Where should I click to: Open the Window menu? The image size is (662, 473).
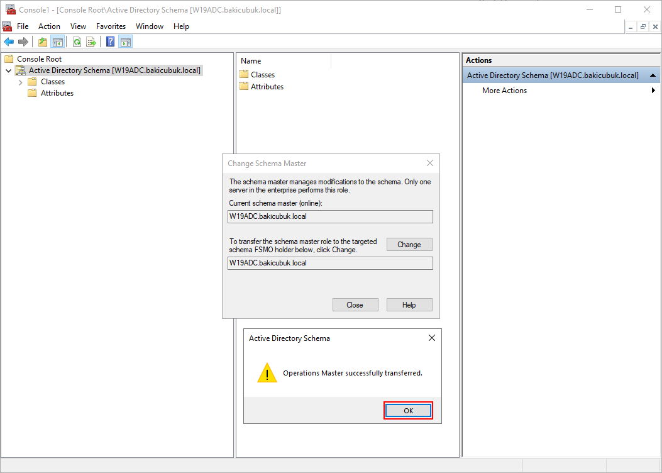(x=150, y=26)
